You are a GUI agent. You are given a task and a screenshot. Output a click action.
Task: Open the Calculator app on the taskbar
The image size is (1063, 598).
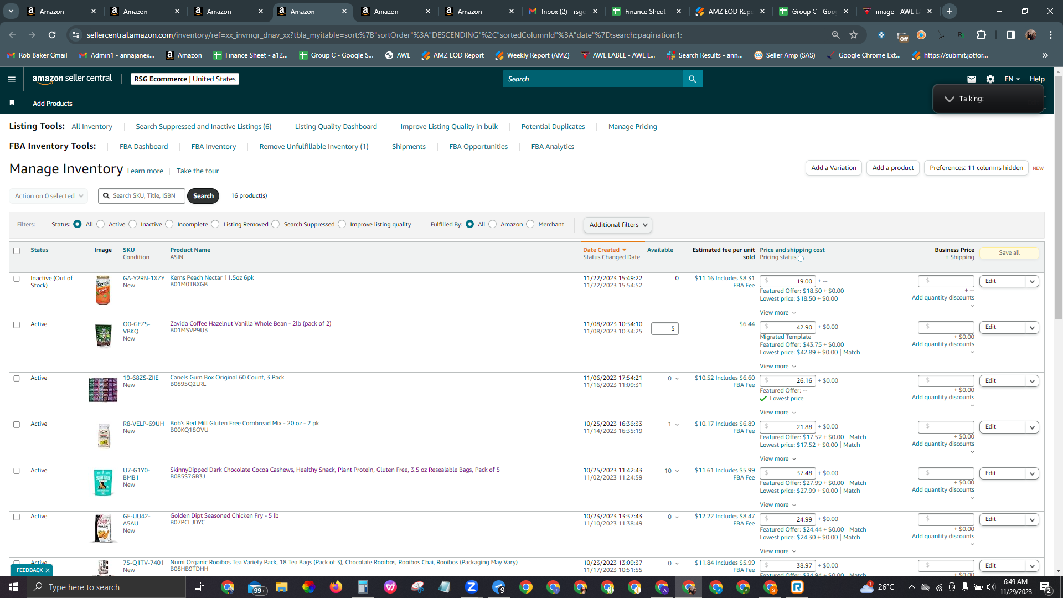(x=363, y=587)
